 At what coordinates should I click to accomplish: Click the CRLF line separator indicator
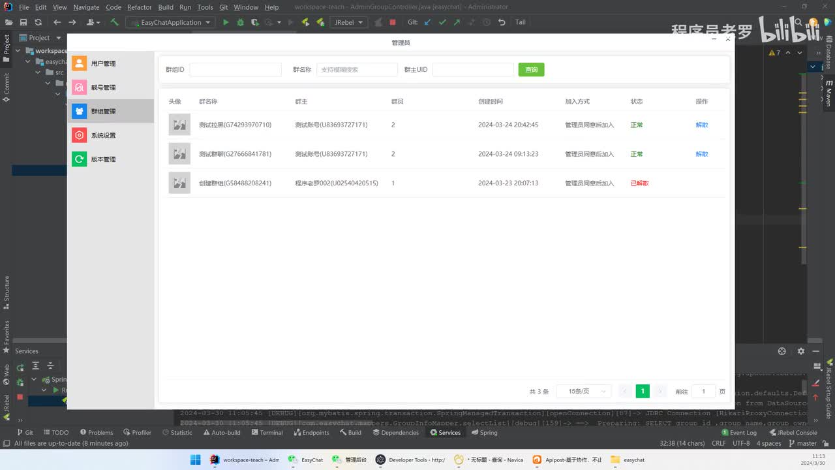pos(718,443)
